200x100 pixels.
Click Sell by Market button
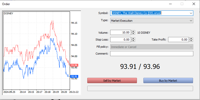[x=112, y=81]
